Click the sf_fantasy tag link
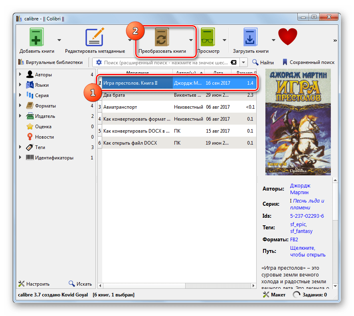This screenshot has width=354, height=316. pyautogui.click(x=301, y=231)
